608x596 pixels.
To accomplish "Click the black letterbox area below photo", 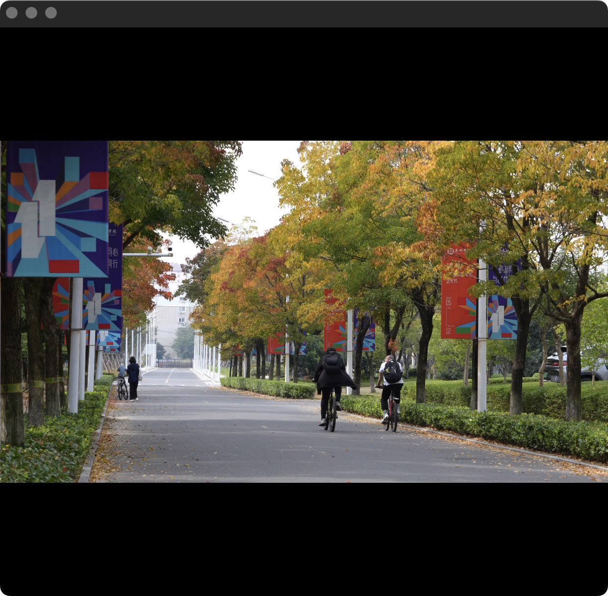I will click(x=304, y=539).
